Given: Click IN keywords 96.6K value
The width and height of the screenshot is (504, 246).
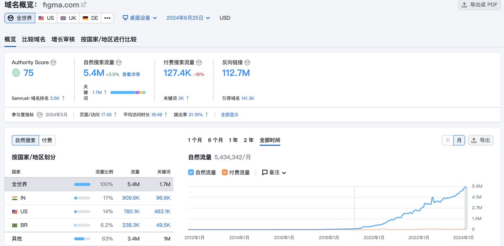Looking at the screenshot, I should coord(163,198).
